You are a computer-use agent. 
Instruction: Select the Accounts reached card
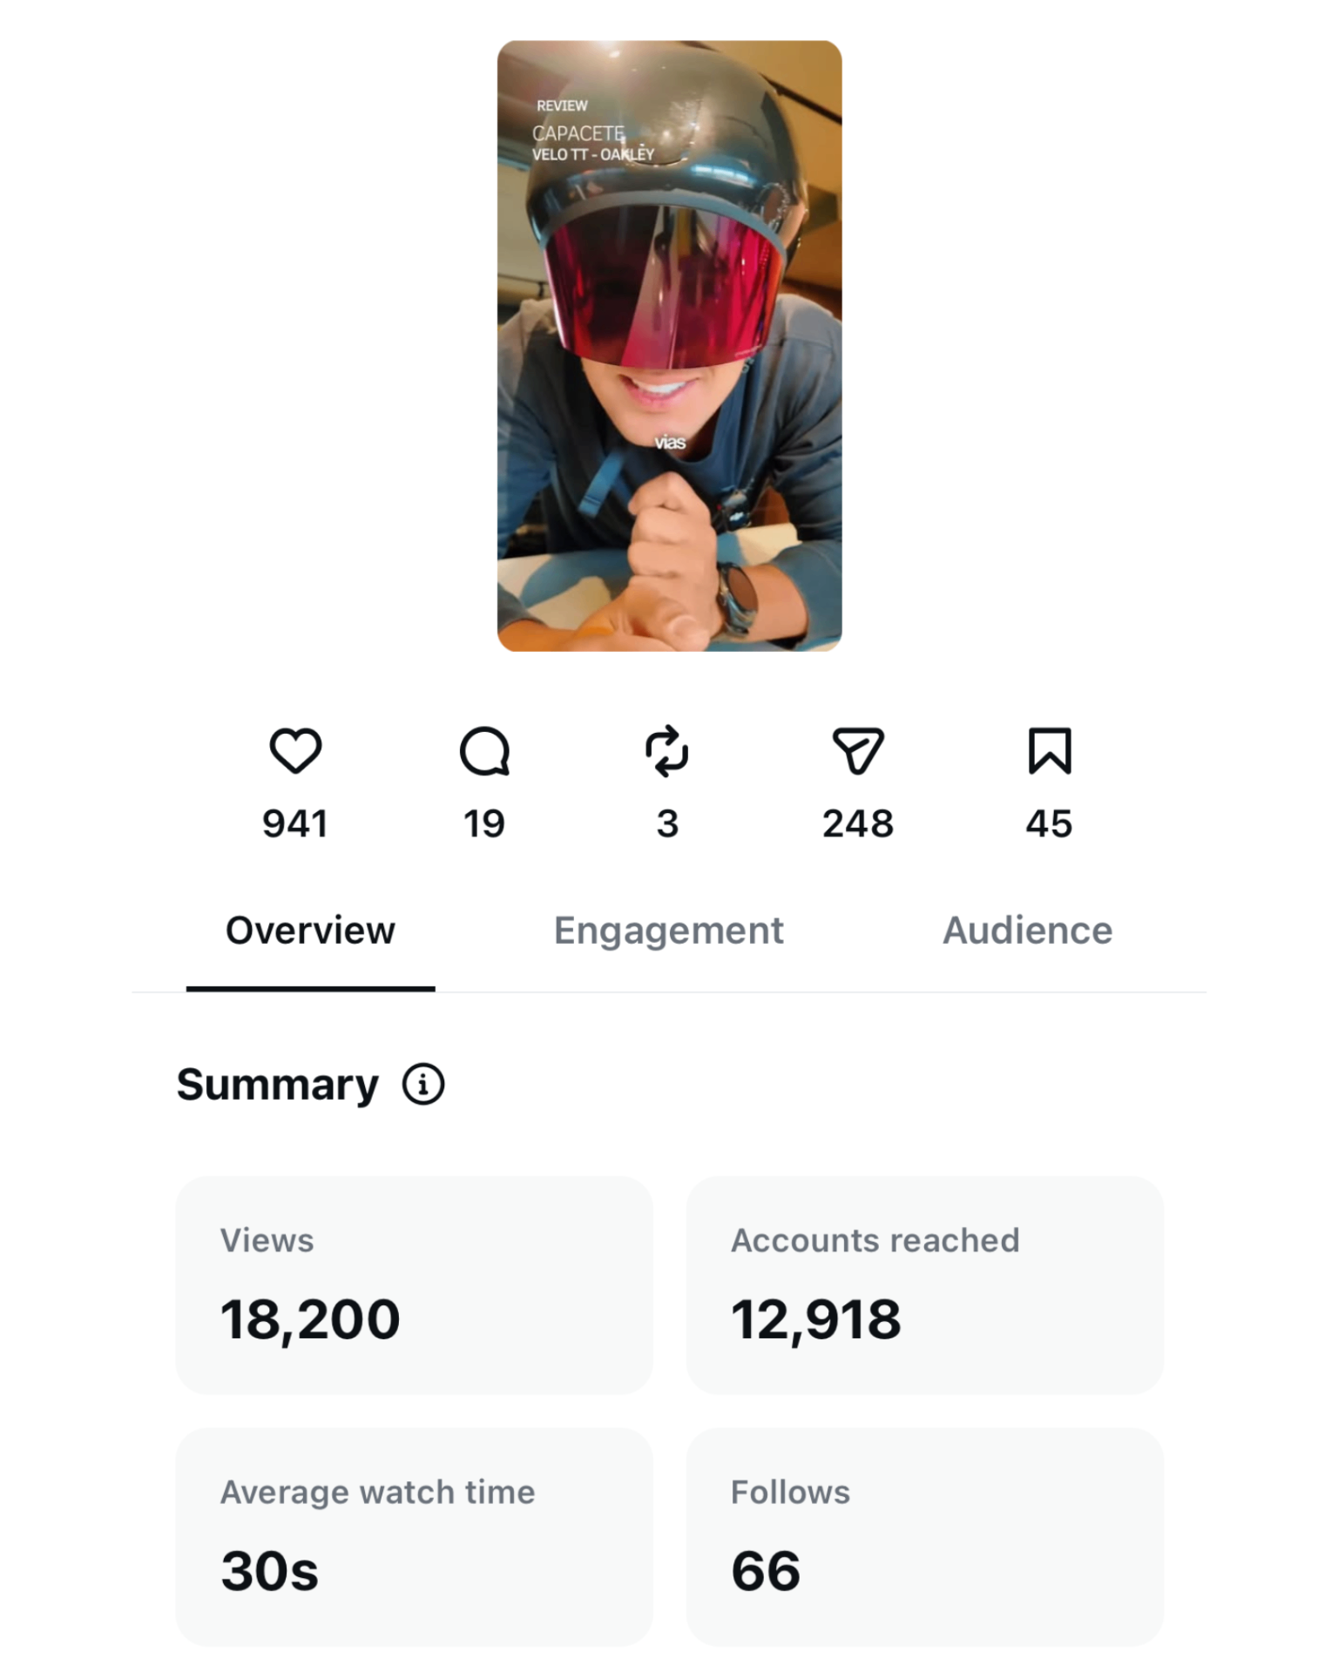(x=924, y=1285)
